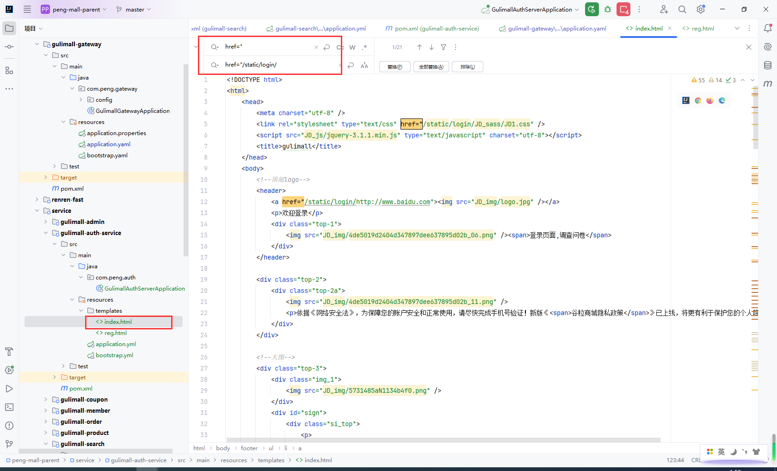Open the Commit tool window
The width and height of the screenshot is (777, 471).
point(9,47)
